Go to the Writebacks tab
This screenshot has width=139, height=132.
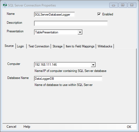pos(105,46)
